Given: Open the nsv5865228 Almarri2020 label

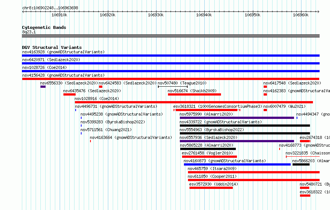Looking at the screenshot, I should tap(207, 145).
